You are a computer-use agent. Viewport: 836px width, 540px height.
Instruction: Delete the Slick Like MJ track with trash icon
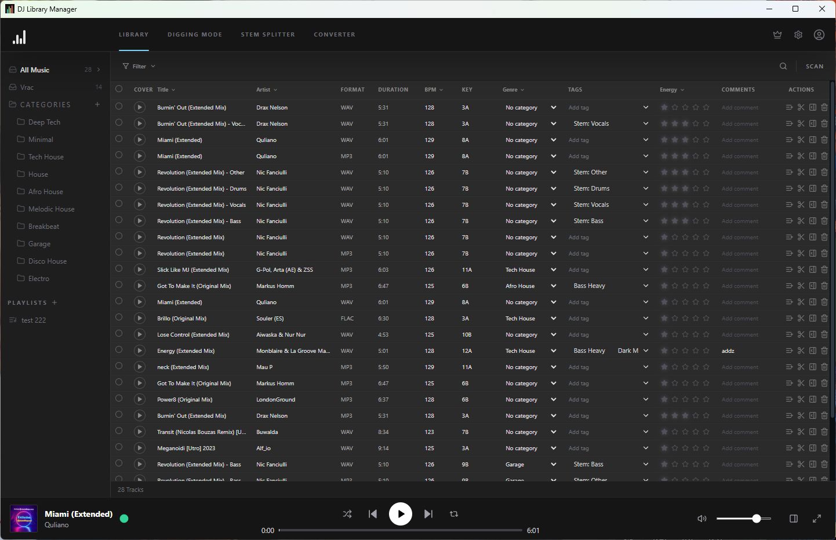click(824, 269)
